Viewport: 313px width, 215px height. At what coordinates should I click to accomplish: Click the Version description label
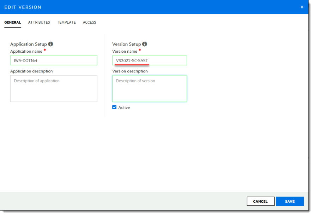point(130,71)
